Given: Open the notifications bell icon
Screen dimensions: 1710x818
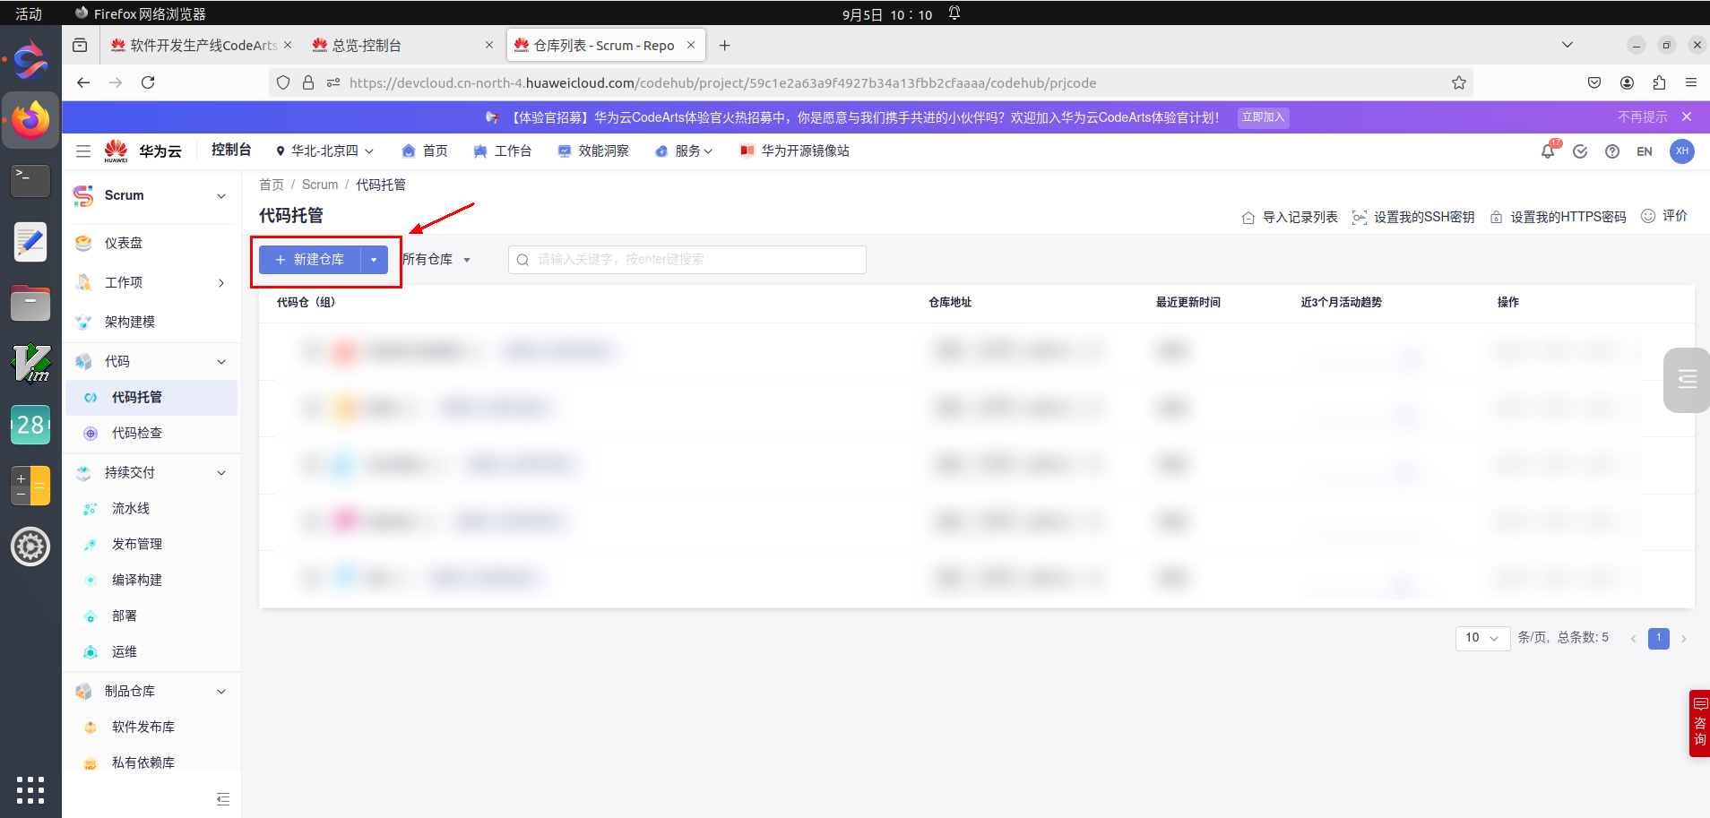Looking at the screenshot, I should coord(1548,151).
